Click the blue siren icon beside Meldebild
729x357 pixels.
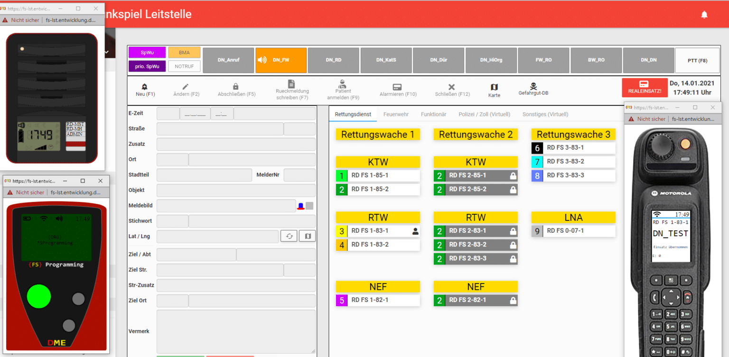tap(300, 206)
